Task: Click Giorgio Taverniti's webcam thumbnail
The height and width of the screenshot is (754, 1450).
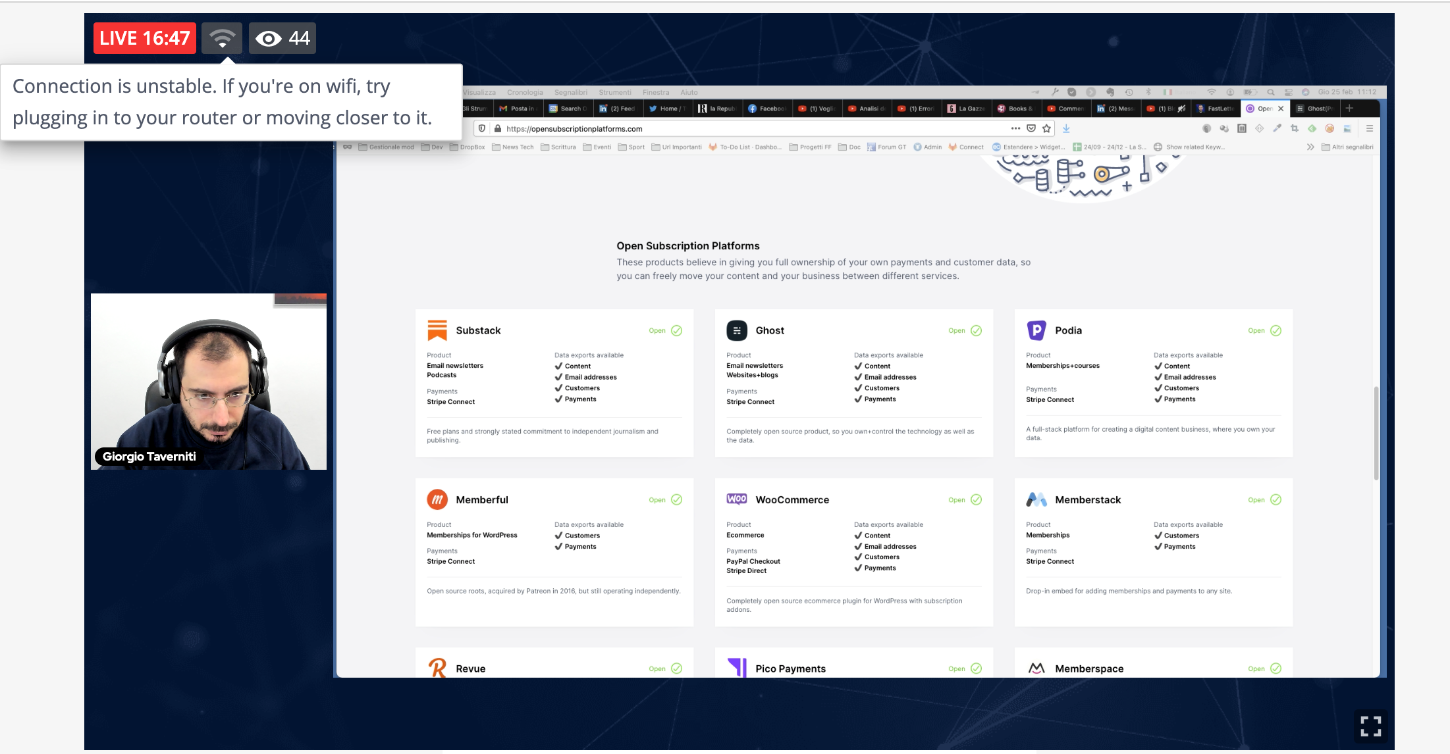Action: 209,382
